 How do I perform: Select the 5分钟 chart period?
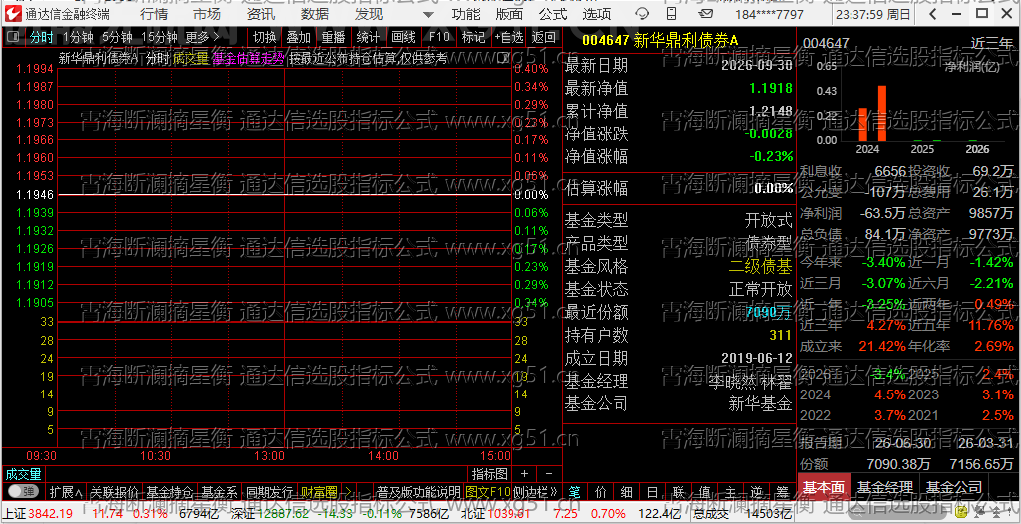tap(117, 37)
